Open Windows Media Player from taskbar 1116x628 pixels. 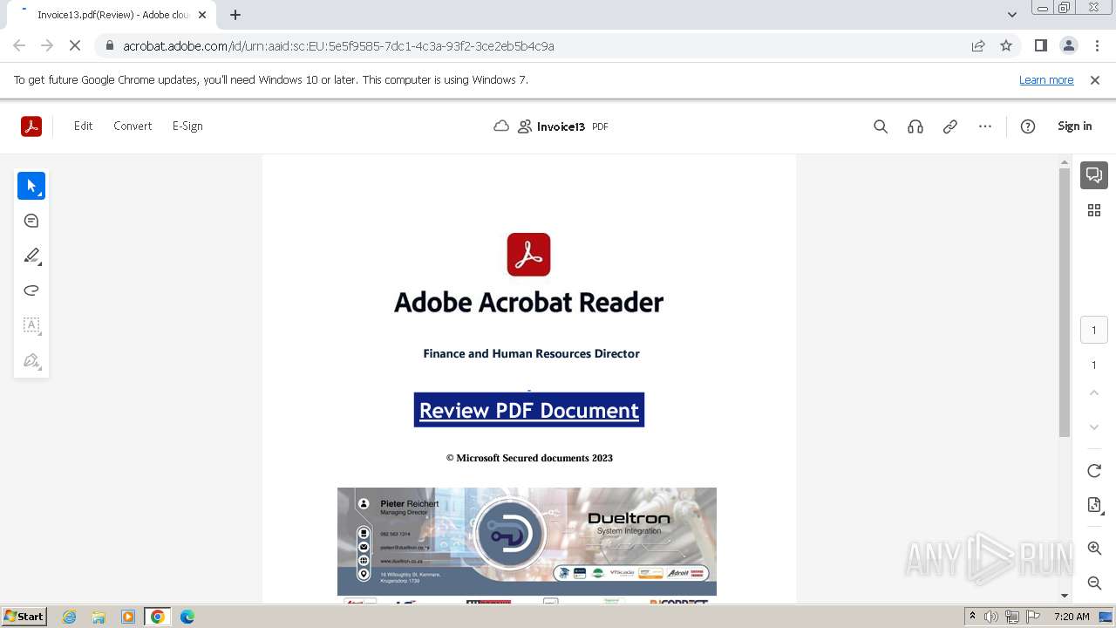point(128,617)
